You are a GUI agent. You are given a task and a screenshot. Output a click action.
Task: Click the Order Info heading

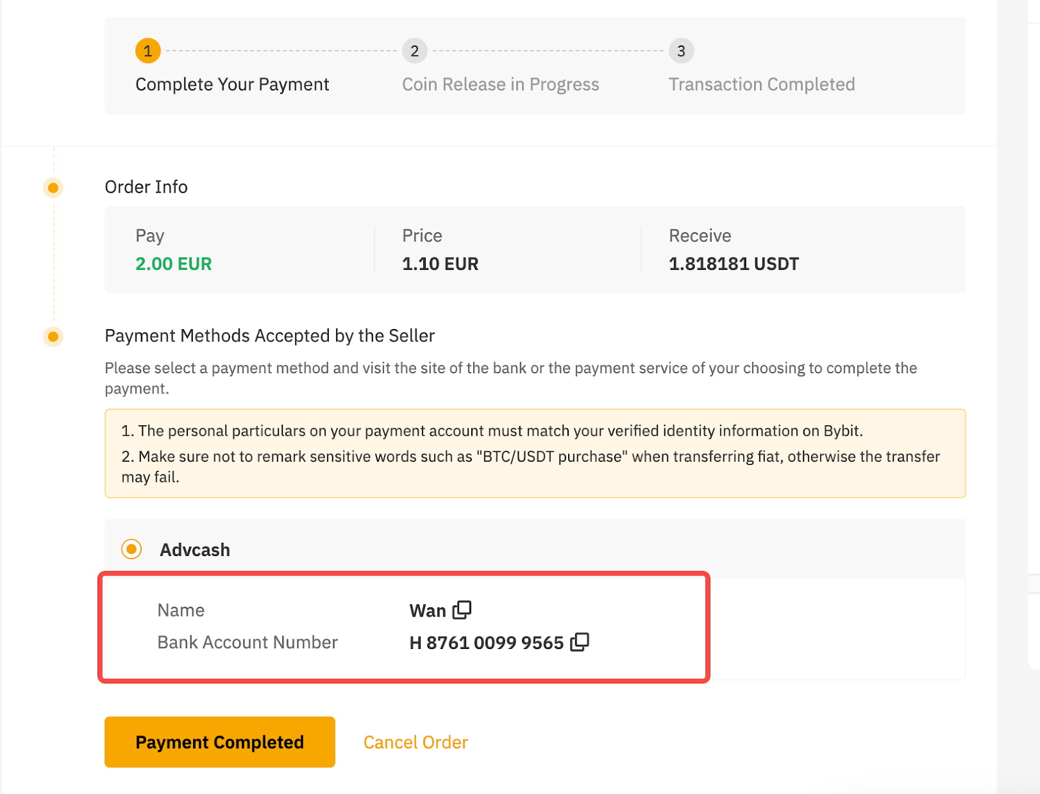click(146, 187)
